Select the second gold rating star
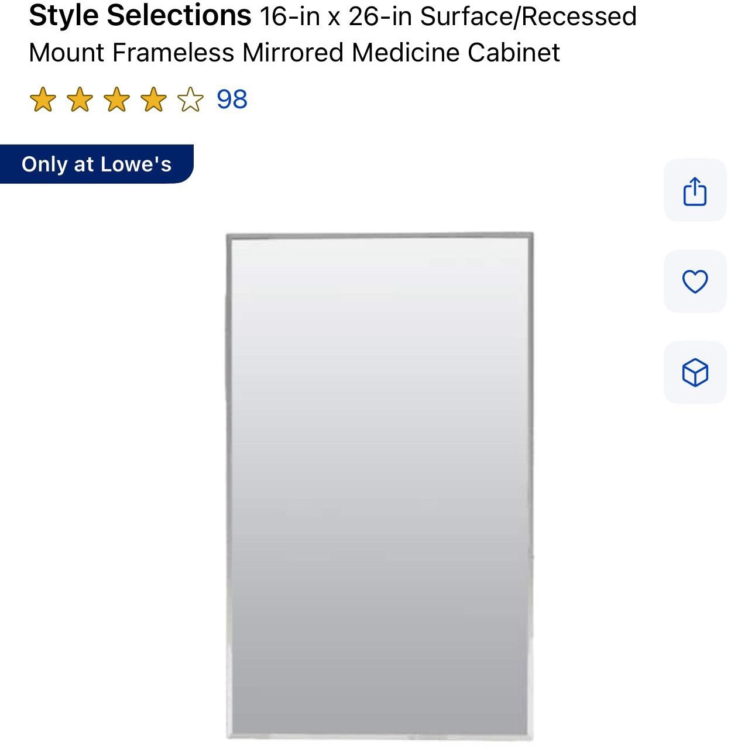This screenshot has width=755, height=755. (x=80, y=99)
